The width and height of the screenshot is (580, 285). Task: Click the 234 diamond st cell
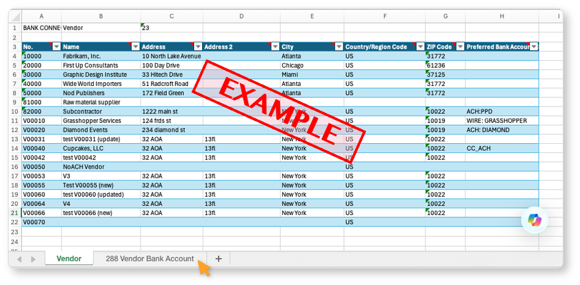click(172, 130)
